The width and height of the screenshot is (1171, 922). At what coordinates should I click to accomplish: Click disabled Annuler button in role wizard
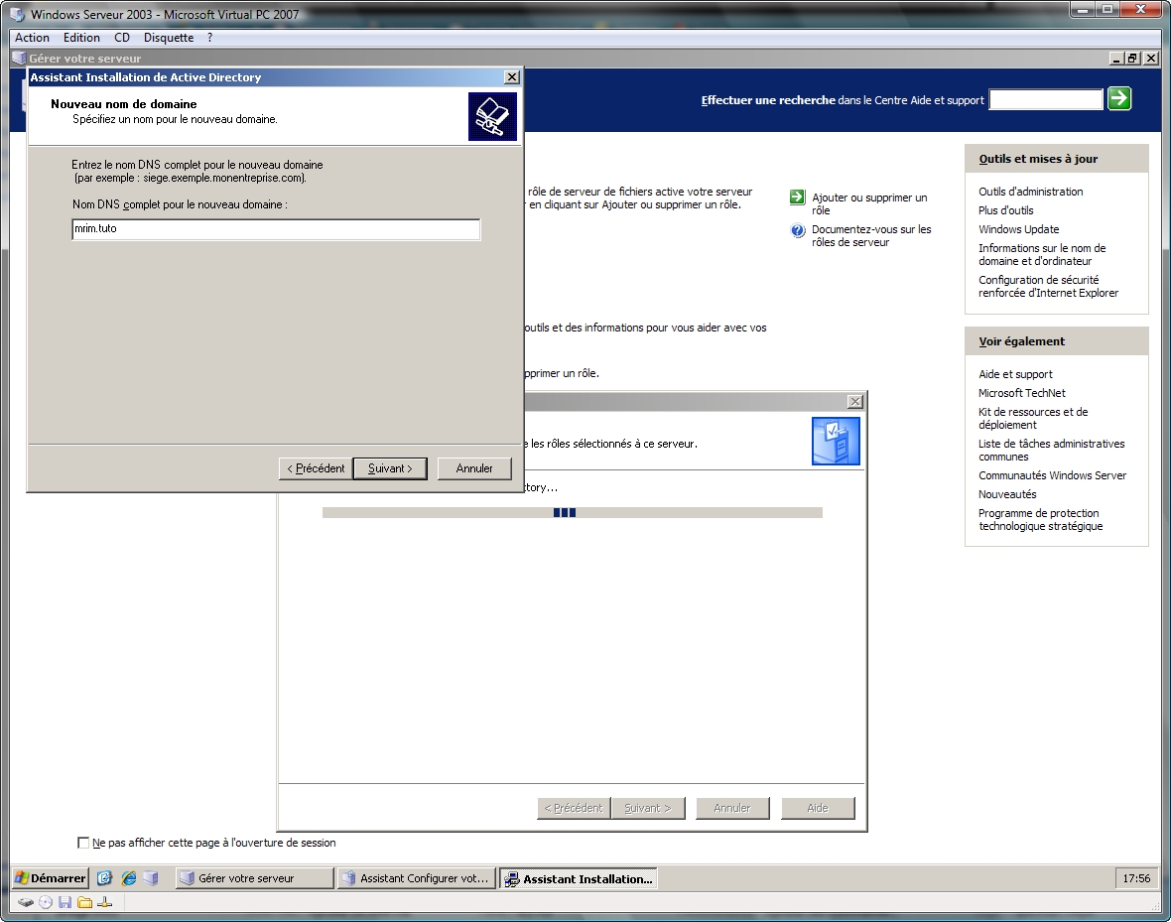pos(732,809)
